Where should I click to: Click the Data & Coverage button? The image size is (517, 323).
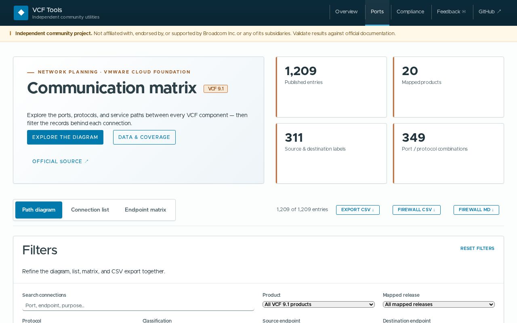(144, 137)
